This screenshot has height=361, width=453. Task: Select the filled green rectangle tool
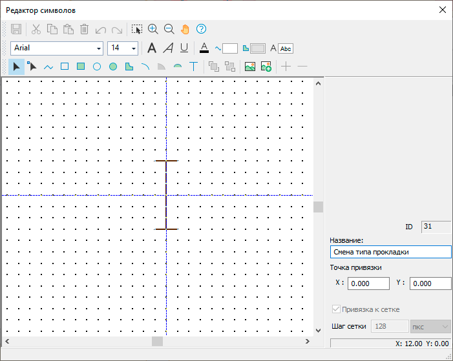coord(81,67)
